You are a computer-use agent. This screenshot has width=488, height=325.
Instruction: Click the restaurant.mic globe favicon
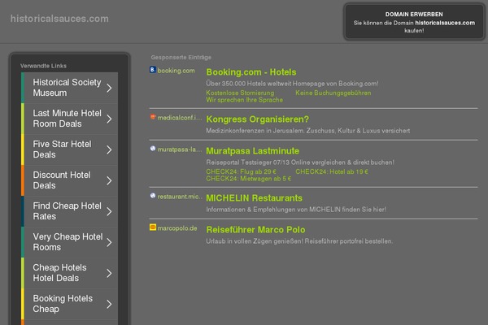(153, 196)
